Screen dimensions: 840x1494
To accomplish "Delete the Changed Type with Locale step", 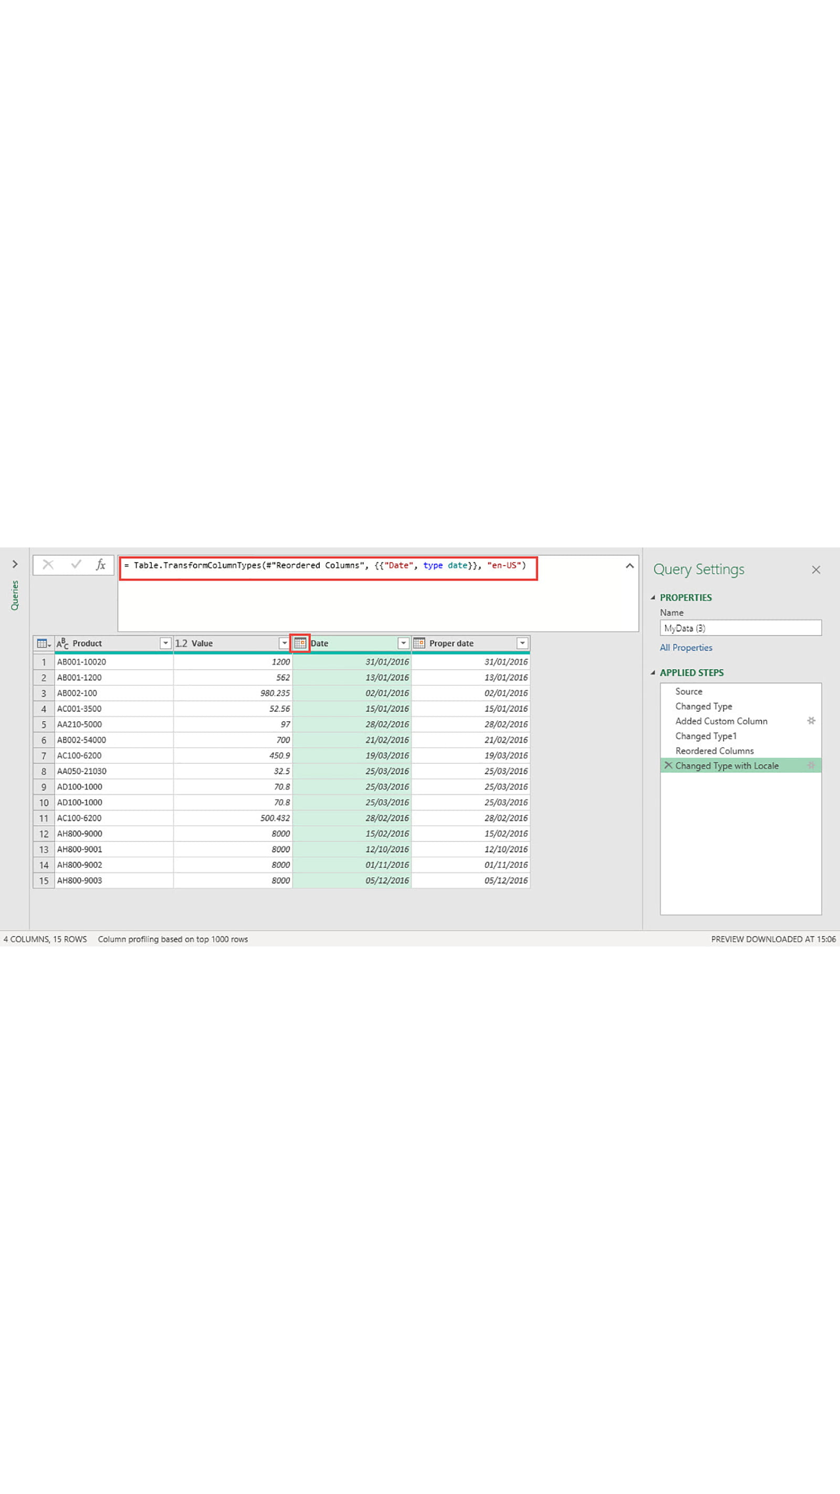I will tap(668, 765).
